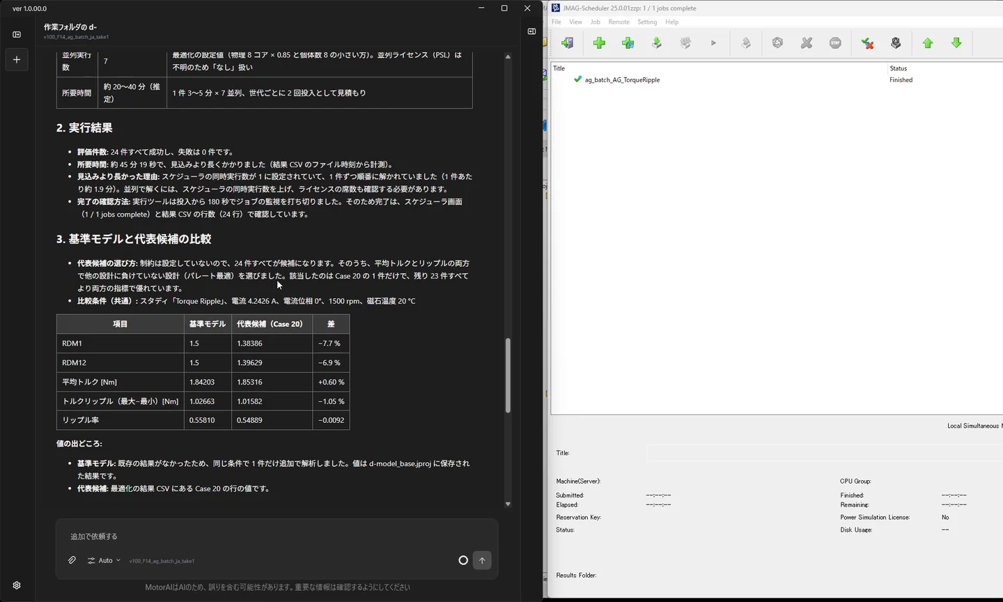1003x602 pixels.
Task: Click the green up arrow move-up icon
Action: coord(928,43)
